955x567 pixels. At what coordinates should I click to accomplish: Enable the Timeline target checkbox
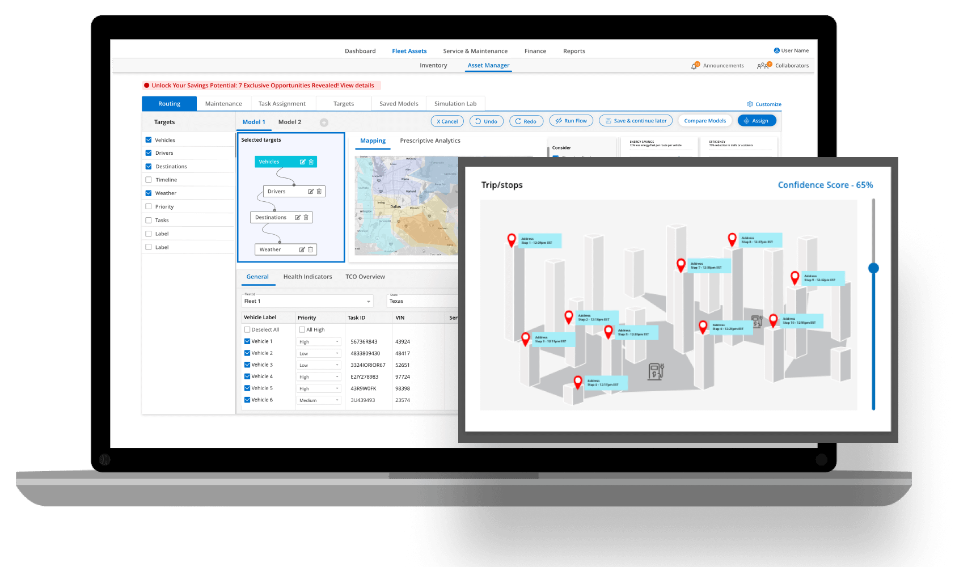(x=149, y=180)
